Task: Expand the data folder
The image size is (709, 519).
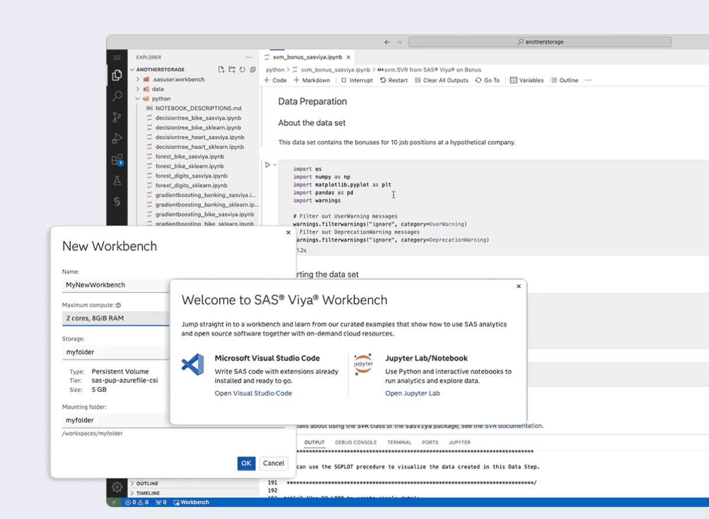Action: [157, 89]
